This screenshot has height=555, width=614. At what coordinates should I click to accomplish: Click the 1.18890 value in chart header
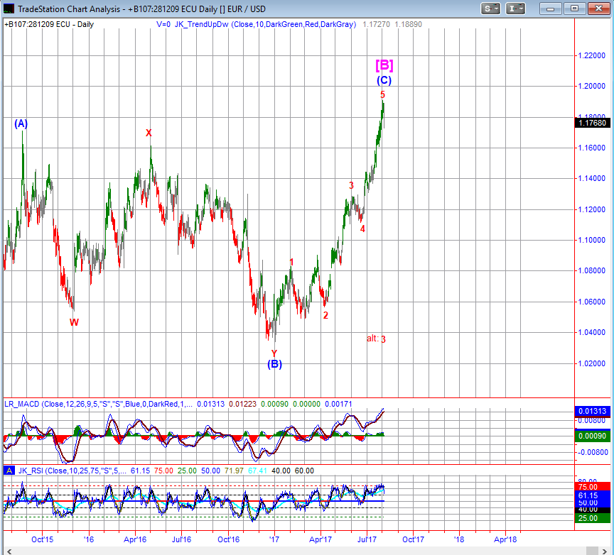click(409, 24)
